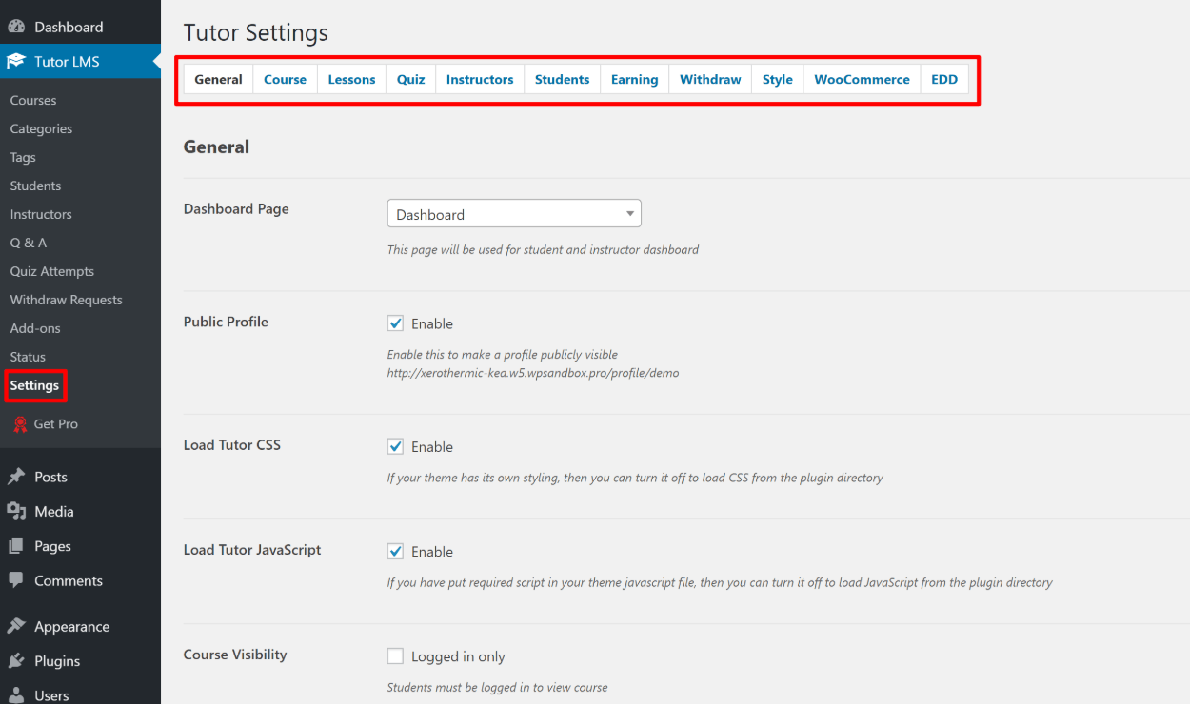Click the Course Visibility label
The width and height of the screenshot is (1190, 704).
[235, 655]
